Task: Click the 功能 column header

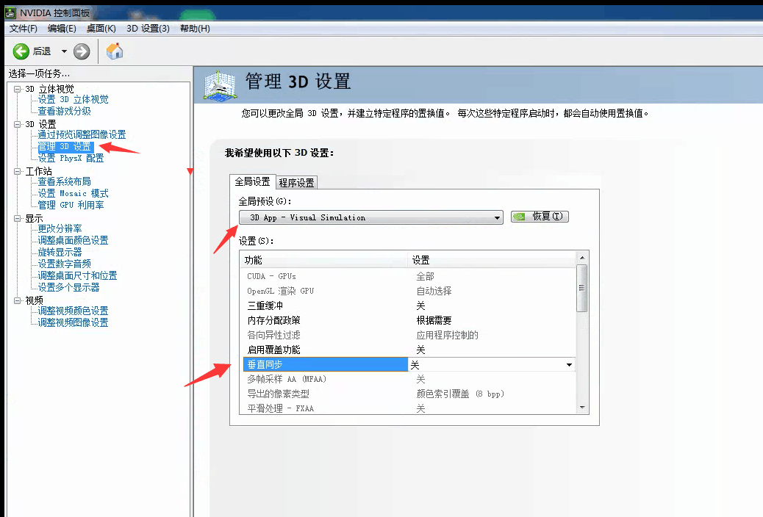Action: 324,260
